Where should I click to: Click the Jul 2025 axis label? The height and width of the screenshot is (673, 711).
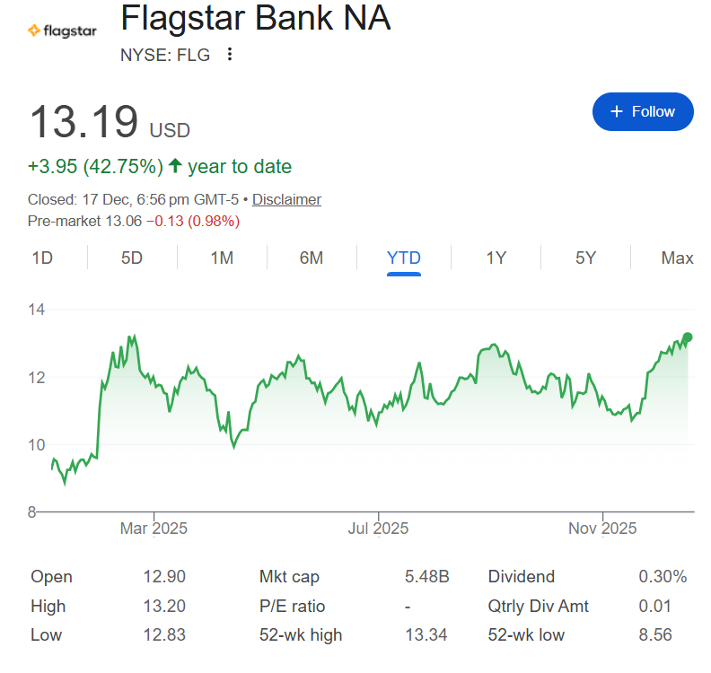click(x=378, y=529)
